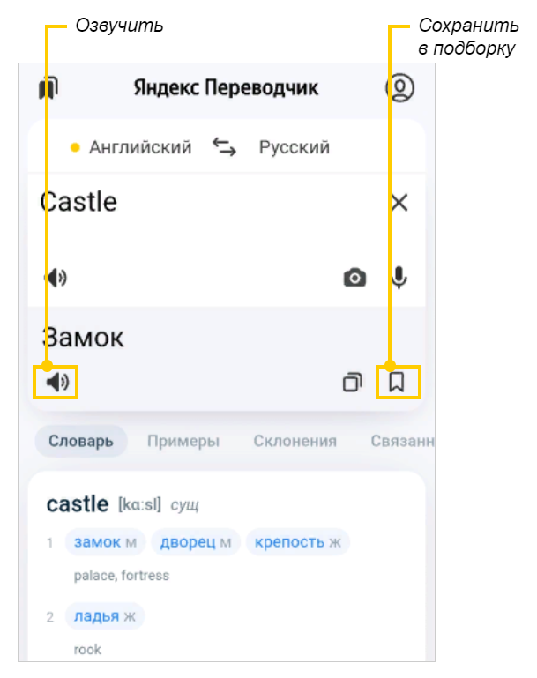Select the translation крепость
The height and width of the screenshot is (678, 537).
pyautogui.click(x=289, y=541)
